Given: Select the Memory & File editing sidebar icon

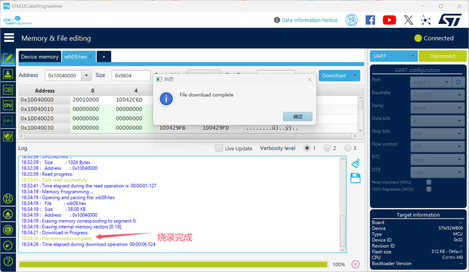Looking at the screenshot, I should 8,58.
